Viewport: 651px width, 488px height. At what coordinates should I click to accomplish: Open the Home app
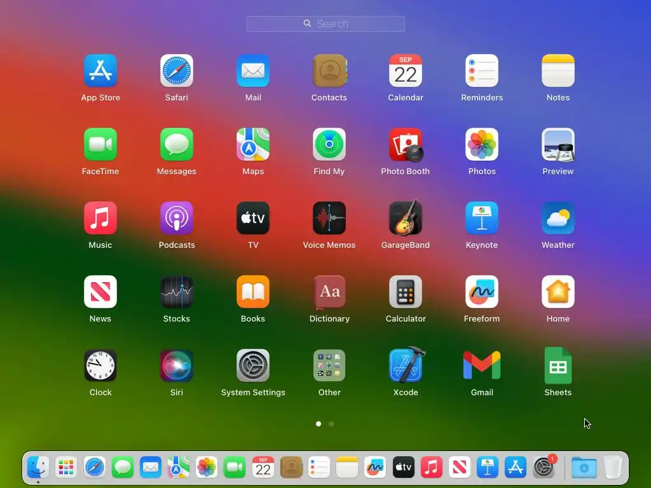point(558,292)
